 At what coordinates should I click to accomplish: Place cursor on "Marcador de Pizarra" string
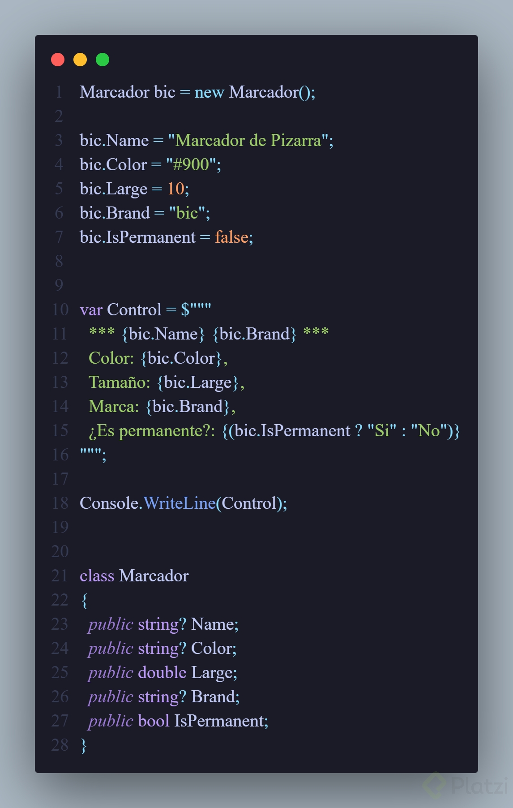pyautogui.click(x=248, y=141)
